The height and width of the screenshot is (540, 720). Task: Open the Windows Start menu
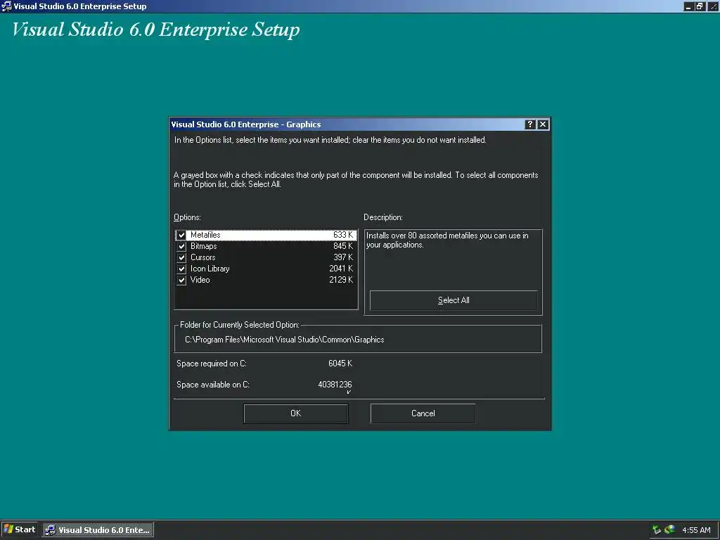pos(19,529)
